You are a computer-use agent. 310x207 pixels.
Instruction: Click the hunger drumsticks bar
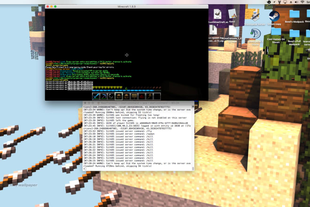tap(146, 88)
